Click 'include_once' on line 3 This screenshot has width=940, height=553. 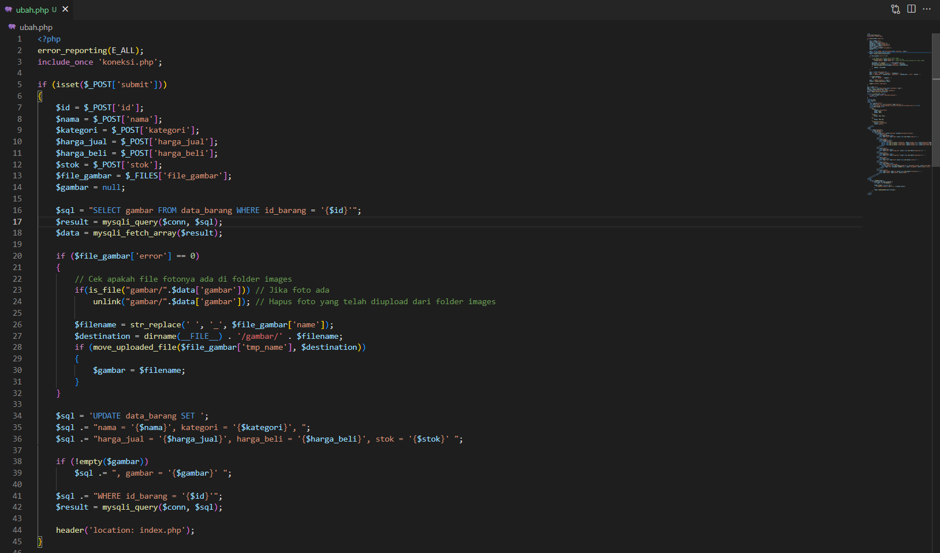click(x=65, y=62)
